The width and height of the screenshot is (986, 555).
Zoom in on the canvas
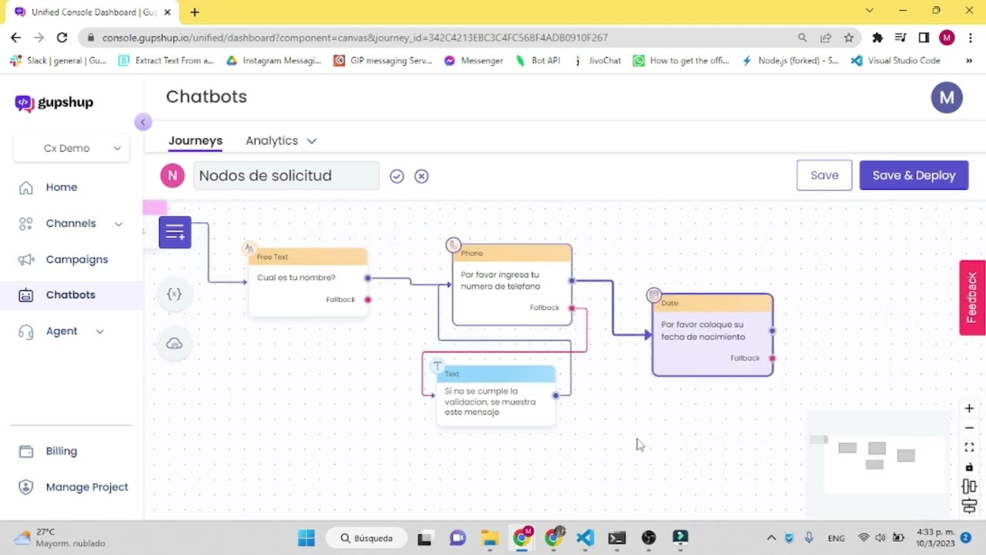pos(969,409)
